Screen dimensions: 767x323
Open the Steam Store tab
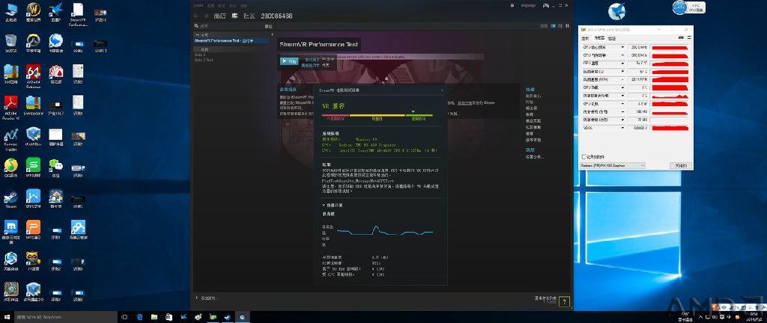[x=219, y=16]
